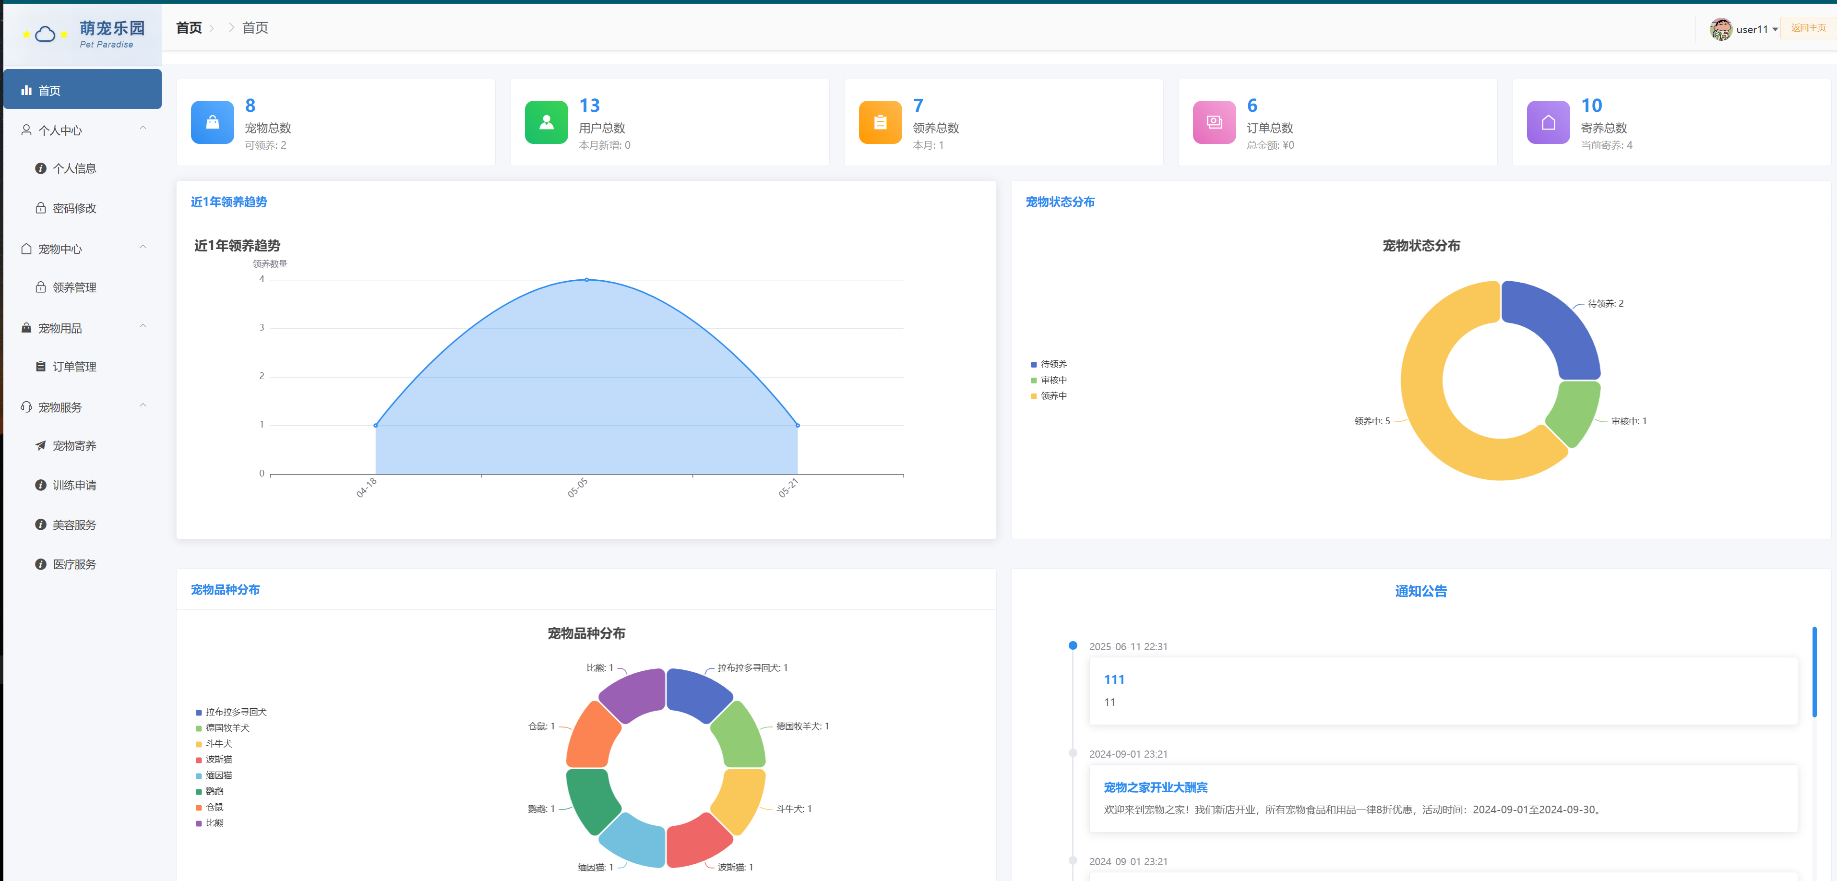Click the info icon beside 训练申请
1837x881 pixels.
point(41,485)
